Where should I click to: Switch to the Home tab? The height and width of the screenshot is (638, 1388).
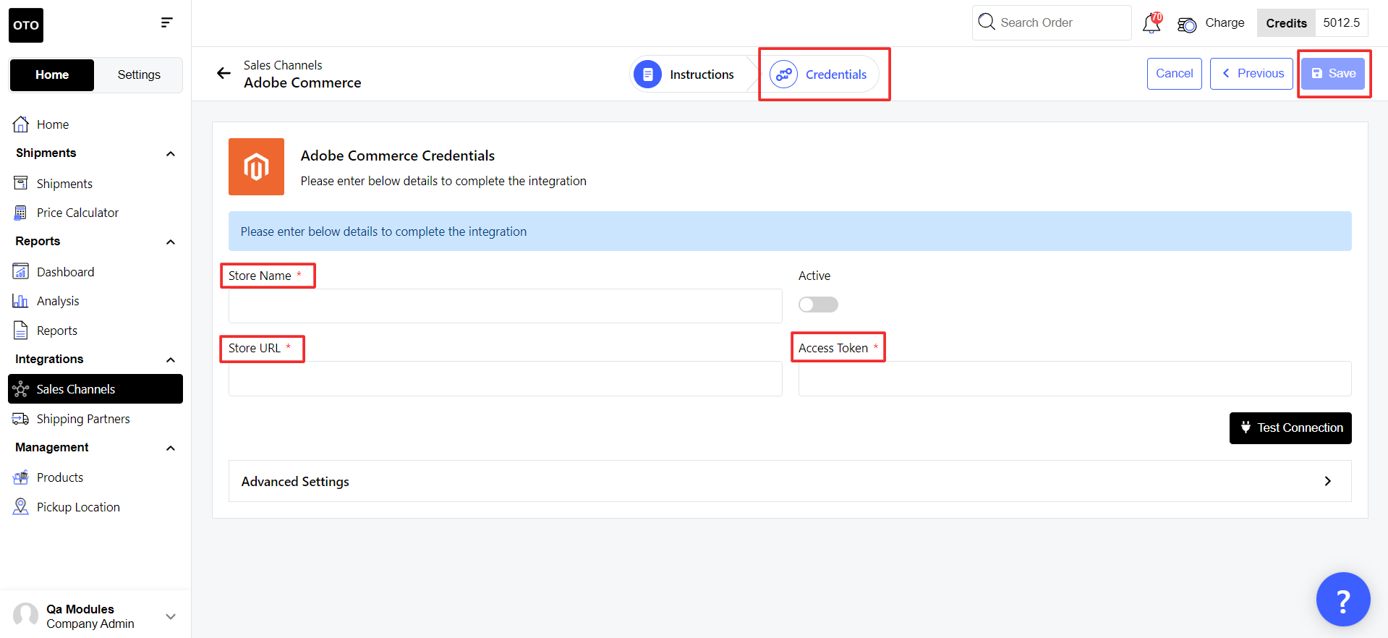tap(52, 75)
